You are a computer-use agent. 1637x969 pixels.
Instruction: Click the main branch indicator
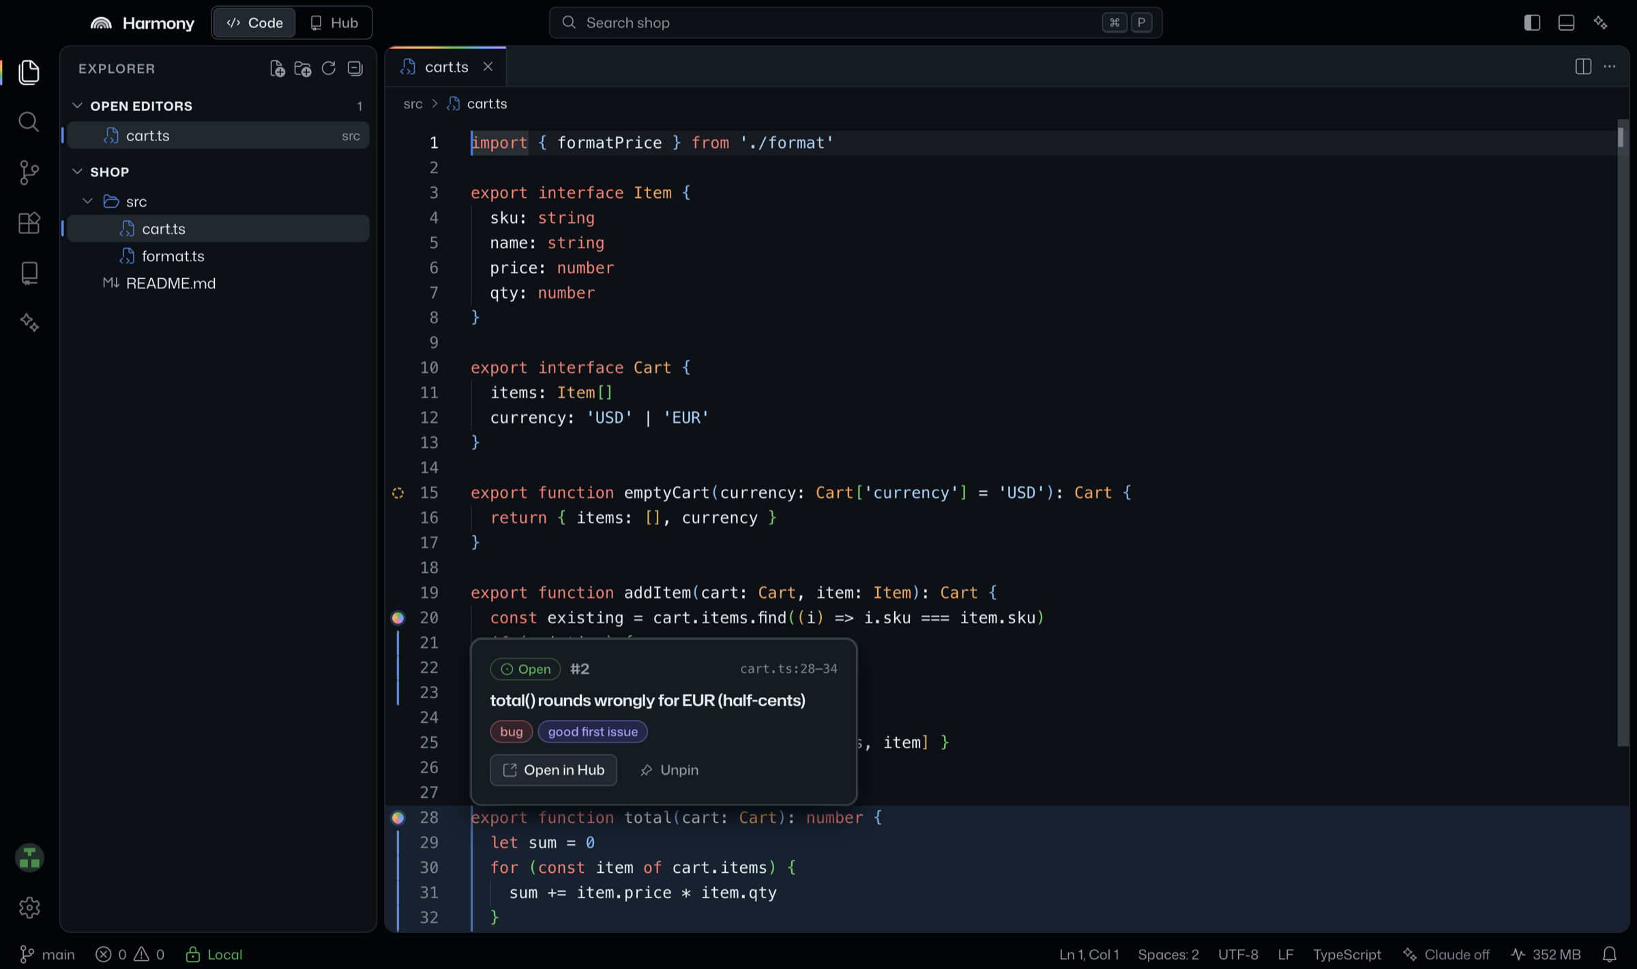(x=47, y=954)
